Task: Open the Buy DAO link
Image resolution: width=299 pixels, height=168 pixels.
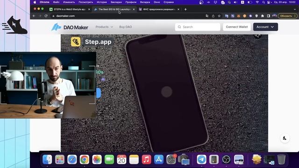Action: 126,27
